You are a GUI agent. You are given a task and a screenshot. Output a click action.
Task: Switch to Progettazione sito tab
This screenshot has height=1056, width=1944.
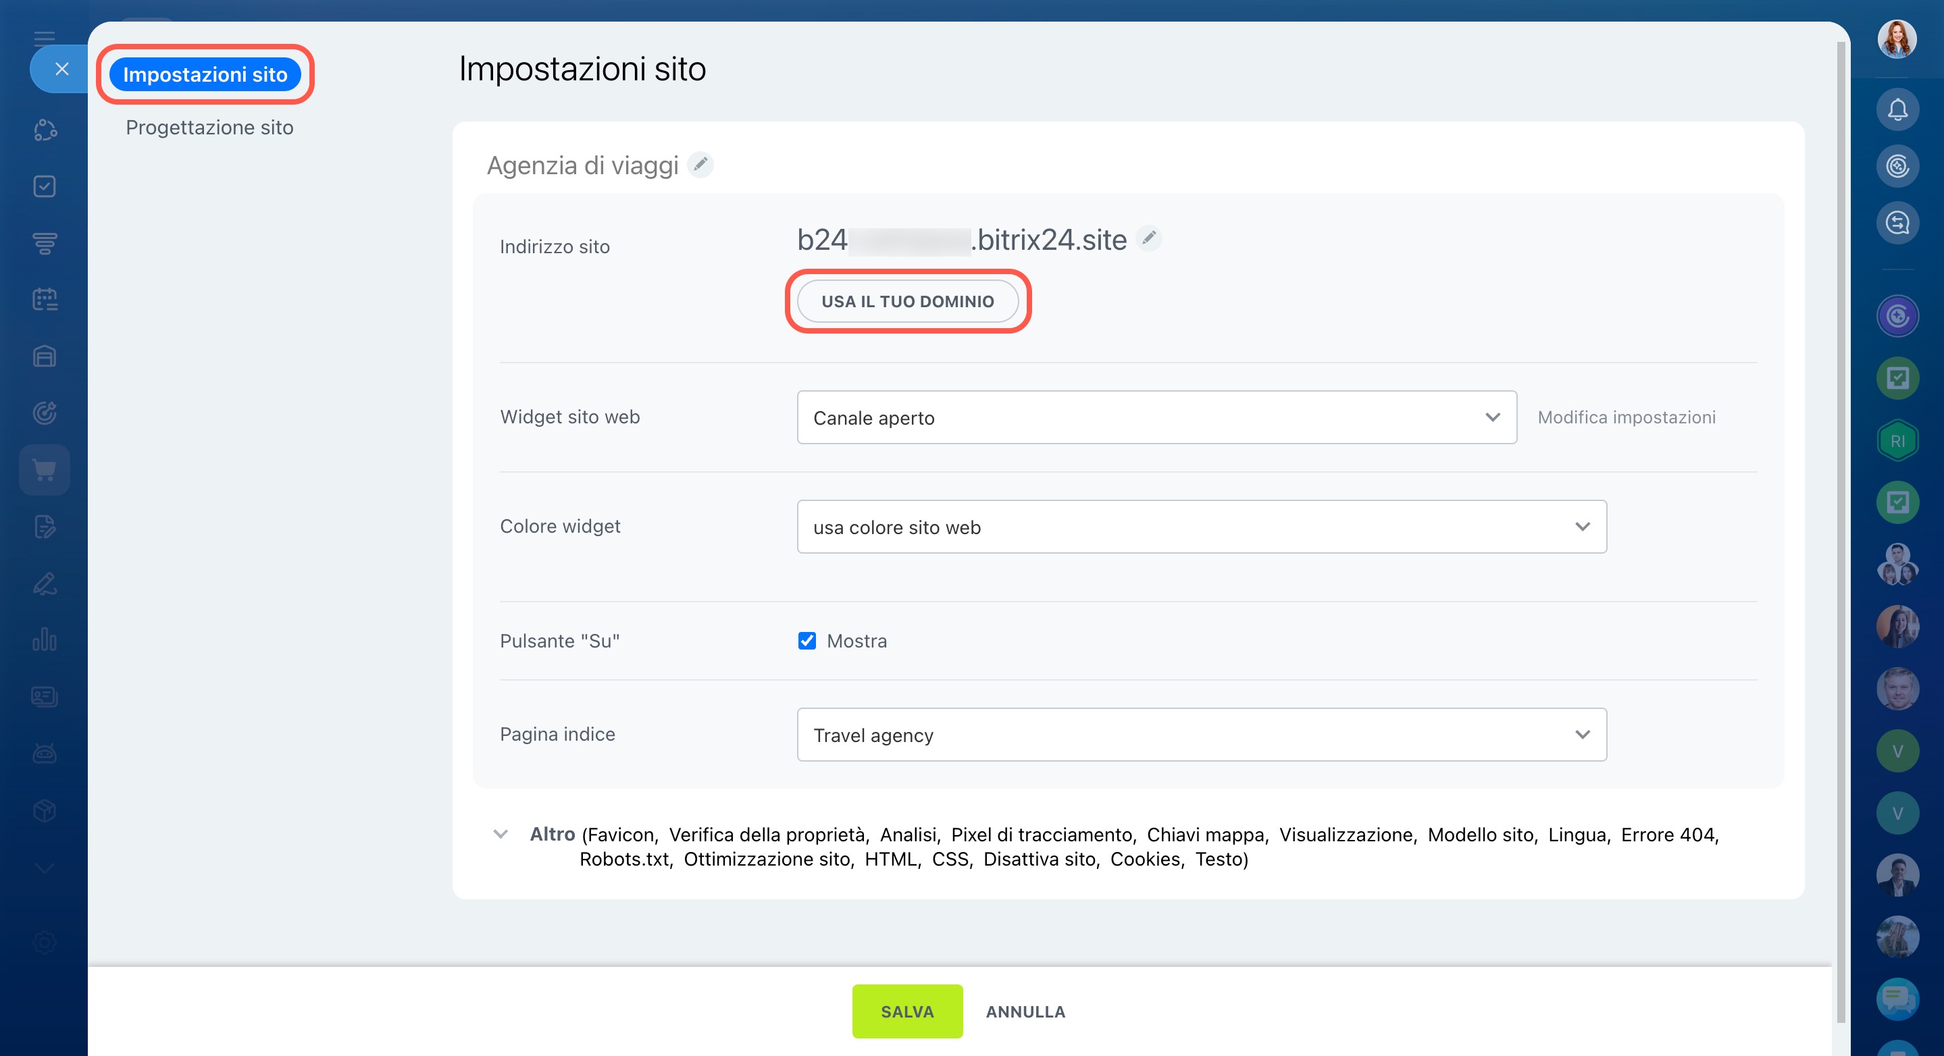point(209,128)
